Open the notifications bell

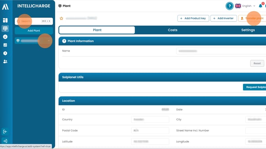260,6
